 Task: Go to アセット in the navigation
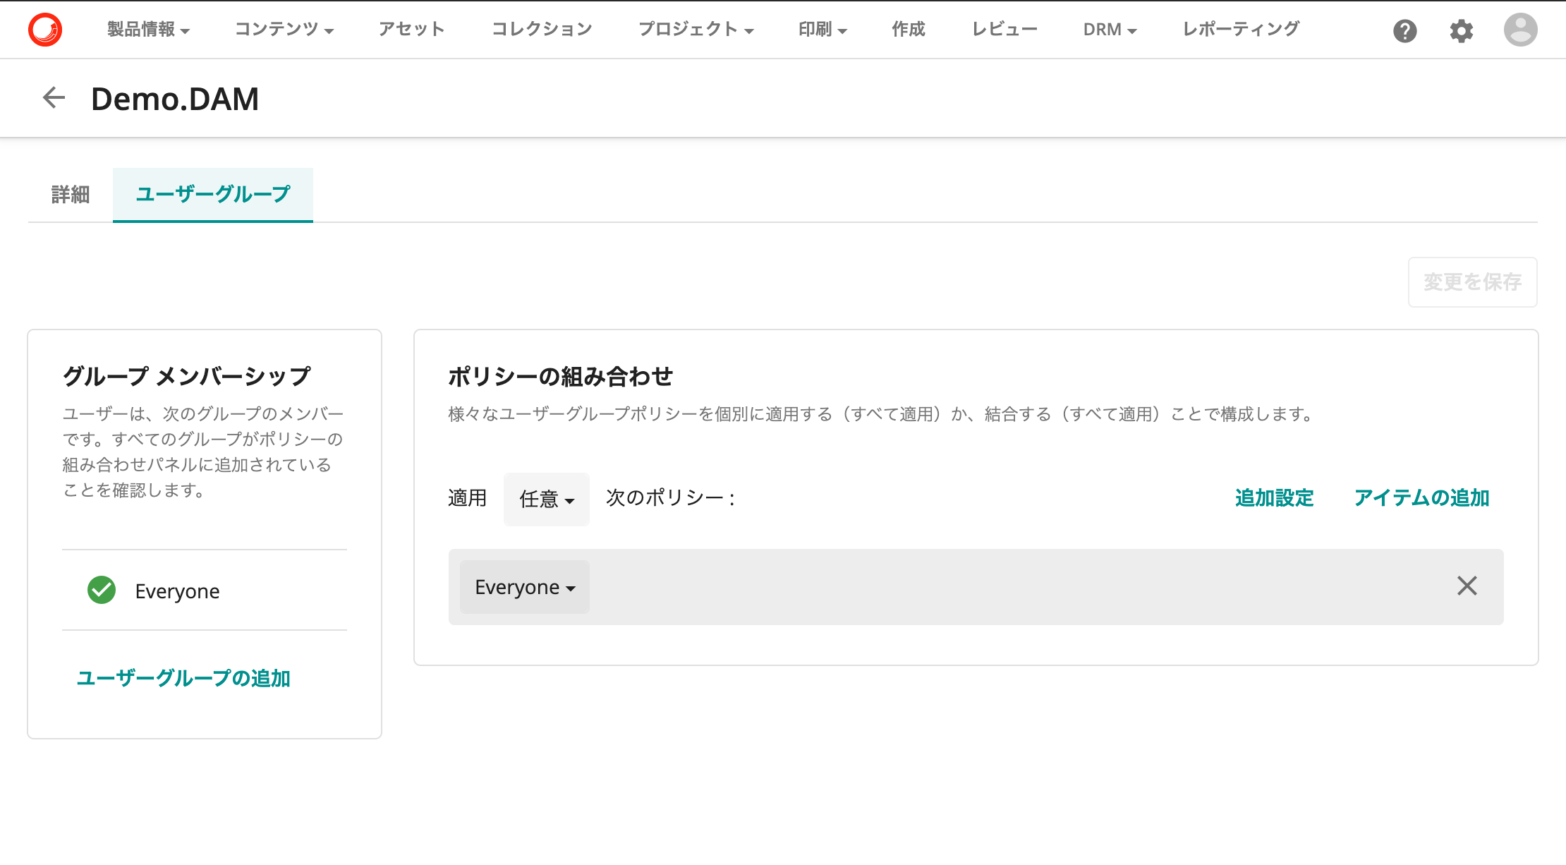(412, 30)
